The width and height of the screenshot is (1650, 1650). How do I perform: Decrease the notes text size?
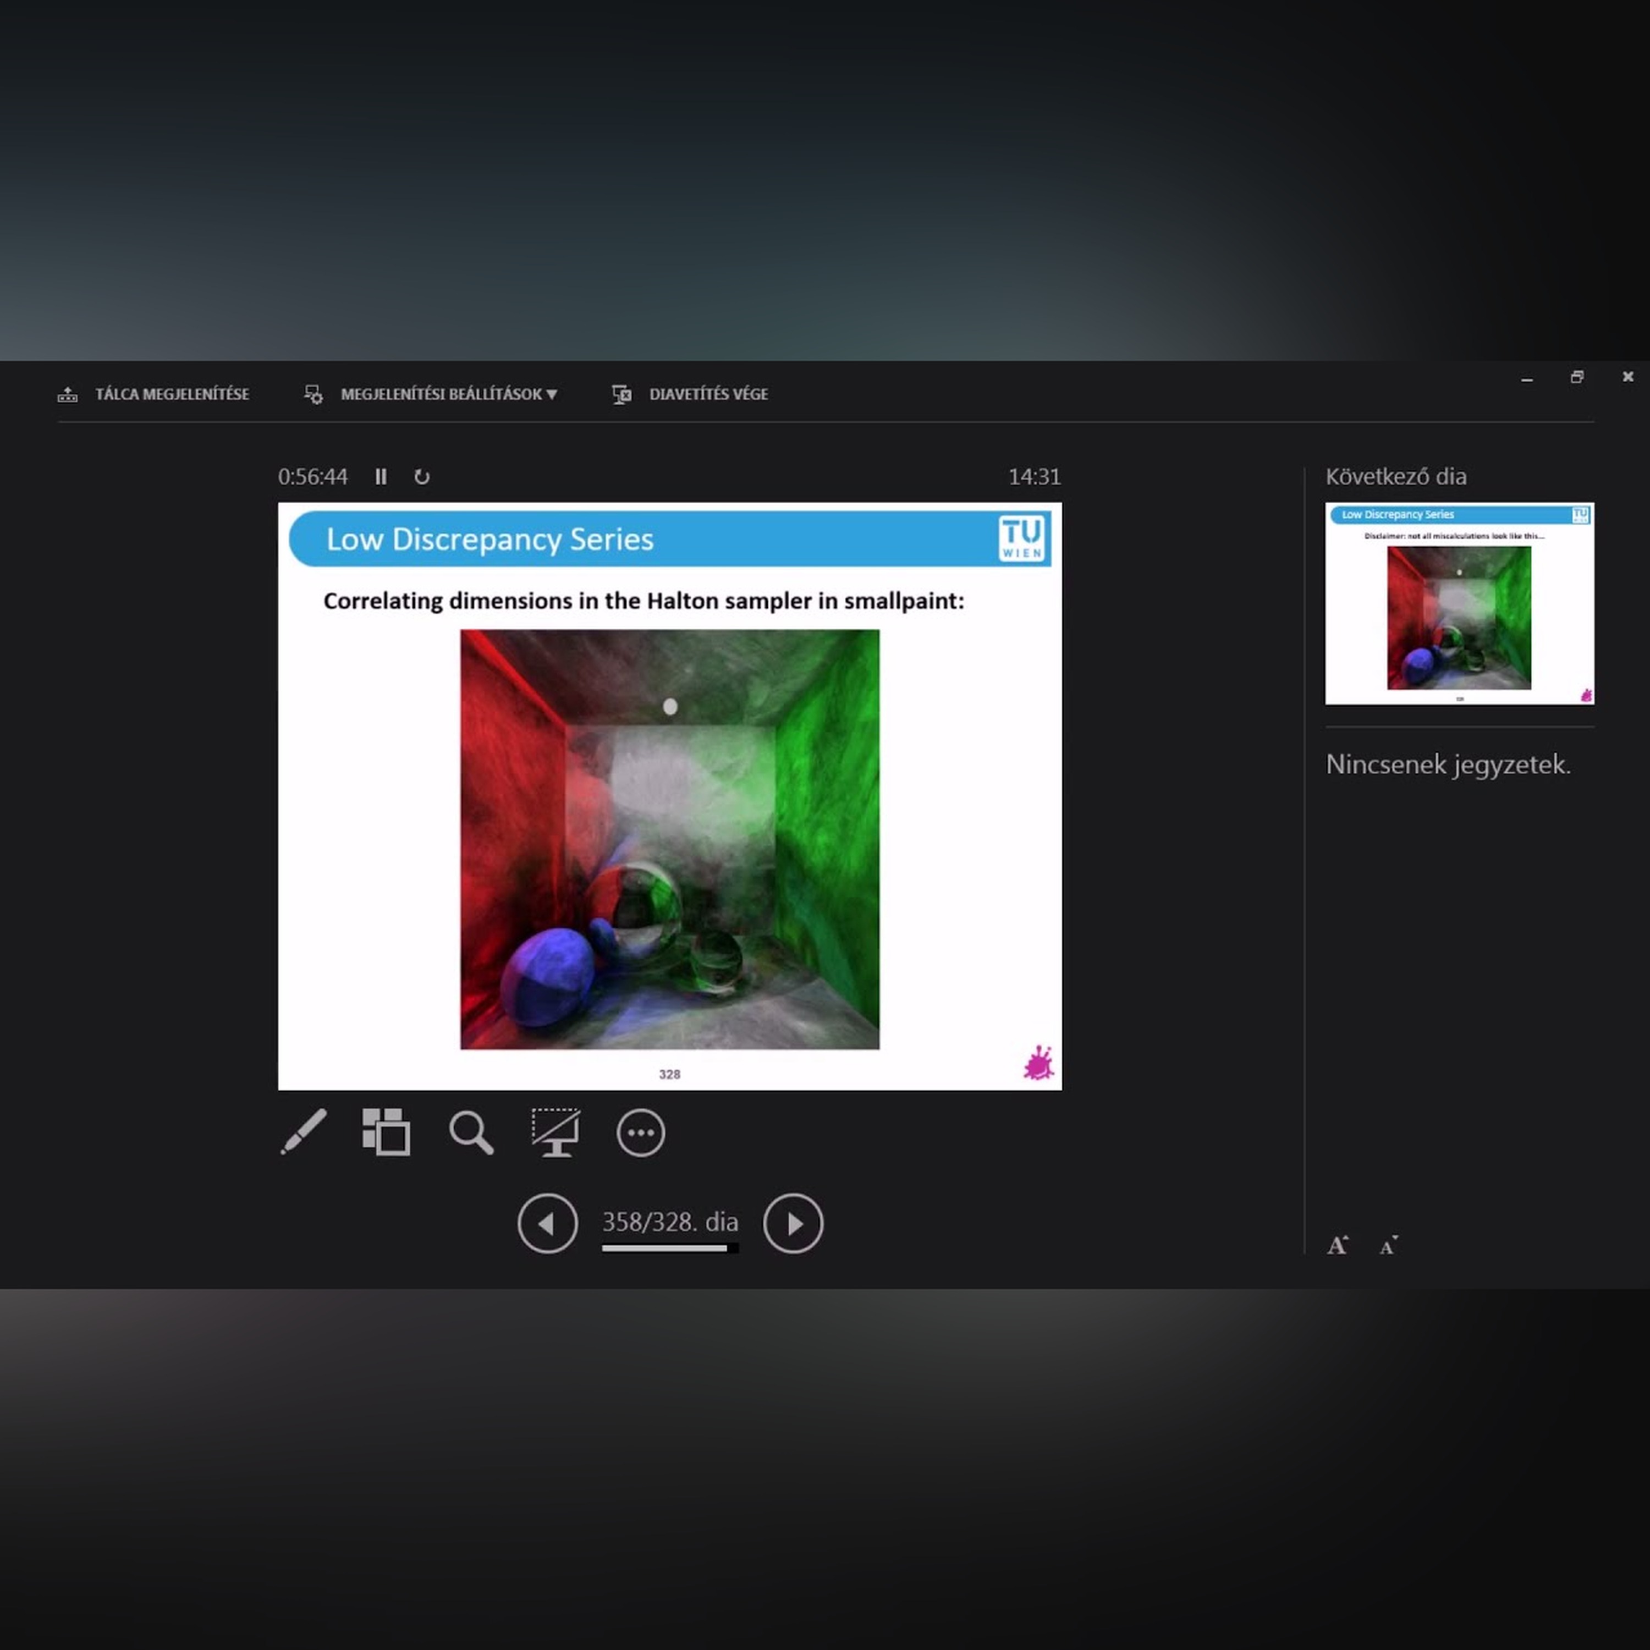point(1389,1245)
